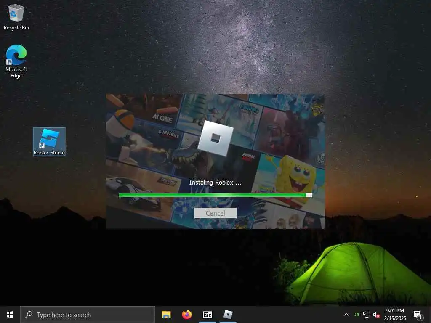The width and height of the screenshot is (431, 323).
Task: Click the search magnifier icon in taskbar
Action: [29, 315]
